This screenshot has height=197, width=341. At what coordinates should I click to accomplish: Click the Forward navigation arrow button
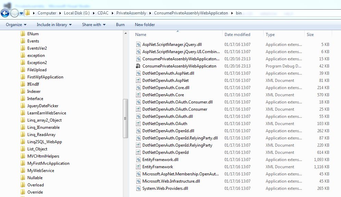14,13
